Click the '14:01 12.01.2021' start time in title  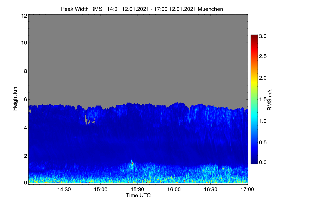coord(128,9)
